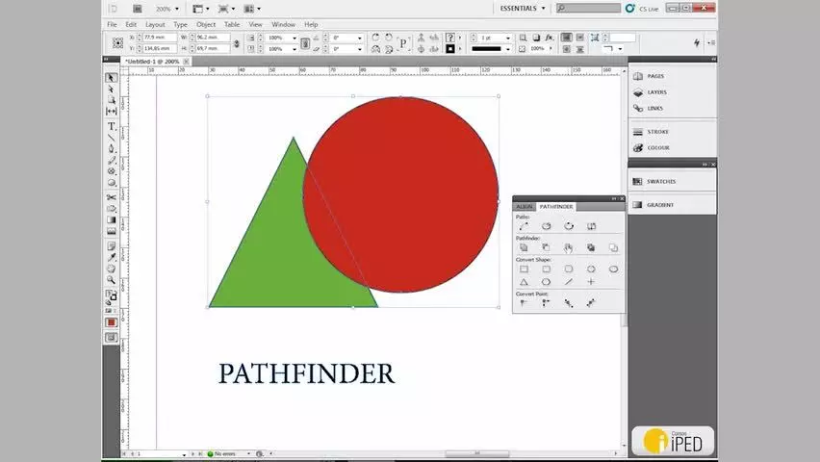The height and width of the screenshot is (462, 820).
Task: Toggle constrain proportions for scaling percentages
Action: pos(305,43)
